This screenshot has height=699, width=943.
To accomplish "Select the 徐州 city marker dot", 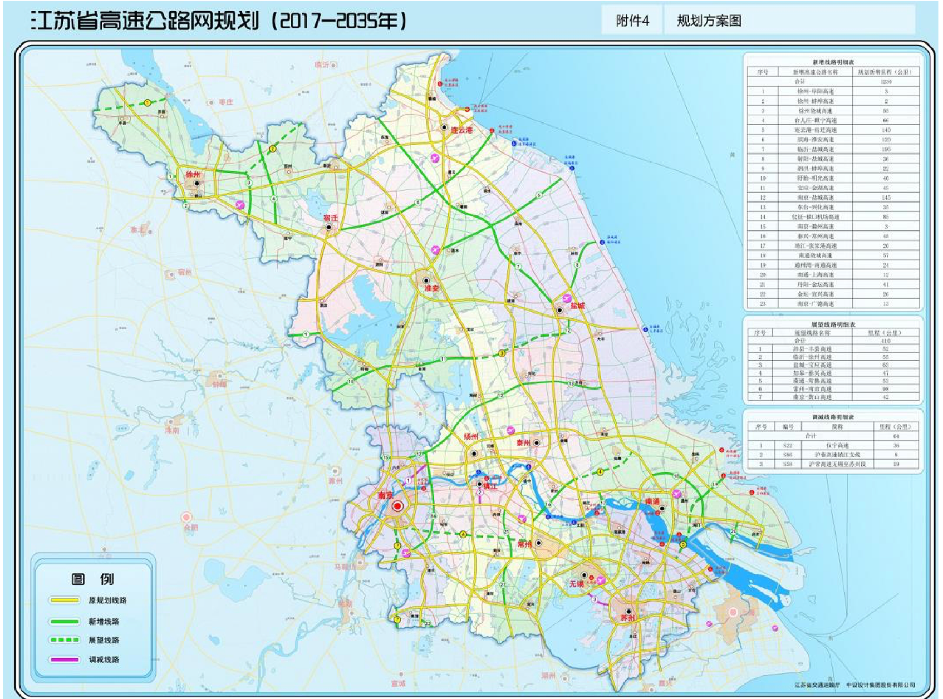I will coord(197,183).
